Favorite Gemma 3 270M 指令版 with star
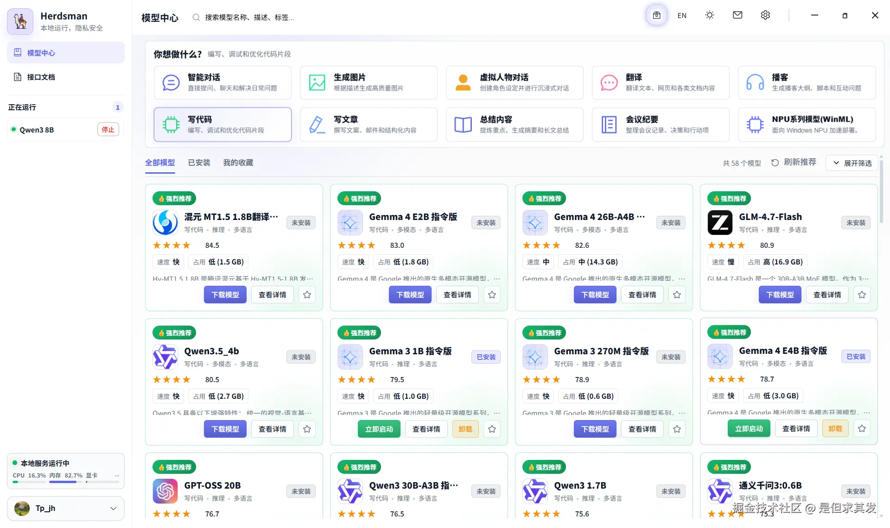890x528 pixels. click(677, 429)
